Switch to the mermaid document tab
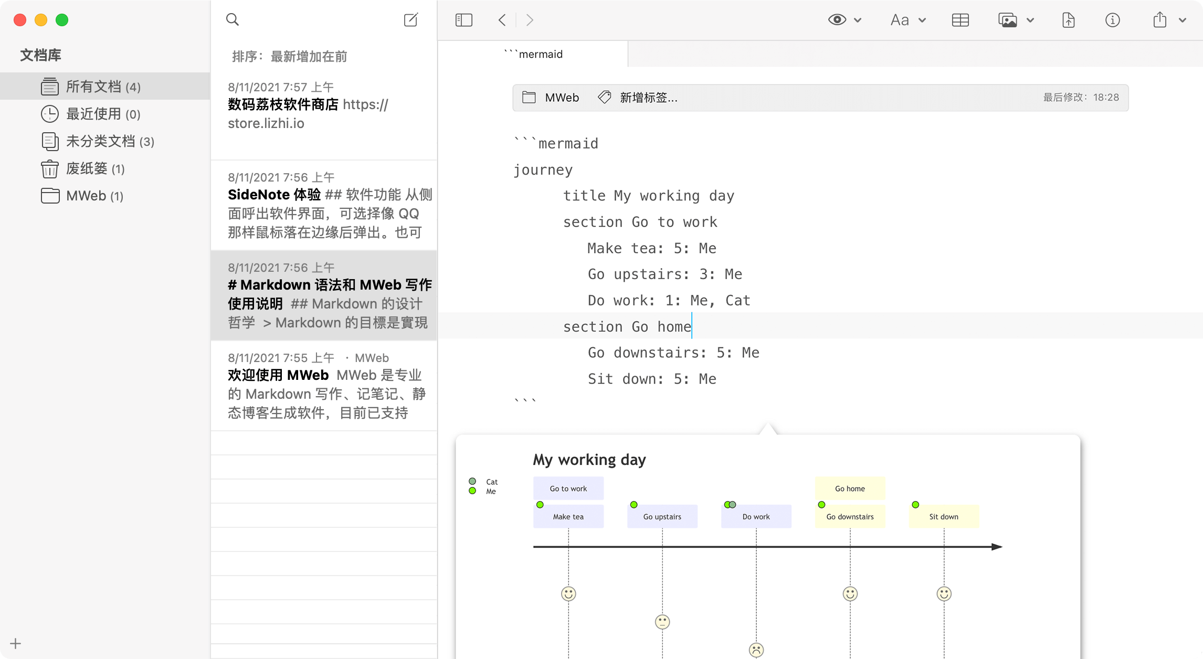The image size is (1203, 659). tap(534, 54)
